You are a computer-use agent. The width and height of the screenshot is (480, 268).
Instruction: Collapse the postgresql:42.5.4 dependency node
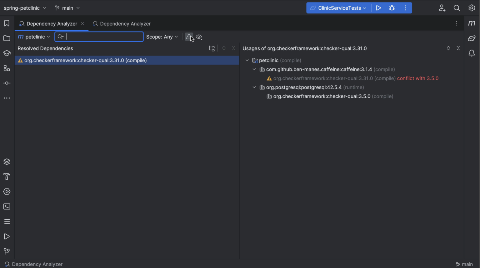[x=254, y=87]
